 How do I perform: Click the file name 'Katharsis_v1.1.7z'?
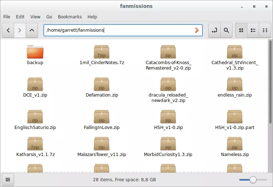coord(35,154)
